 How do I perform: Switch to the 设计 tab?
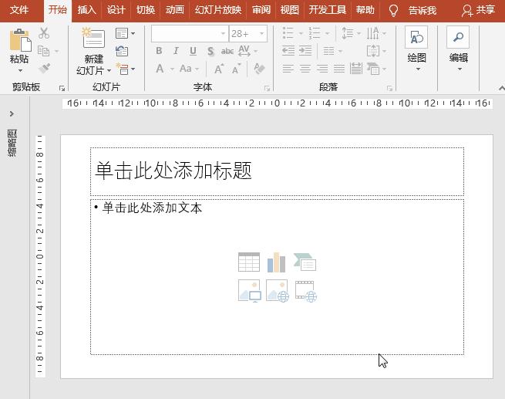(116, 10)
